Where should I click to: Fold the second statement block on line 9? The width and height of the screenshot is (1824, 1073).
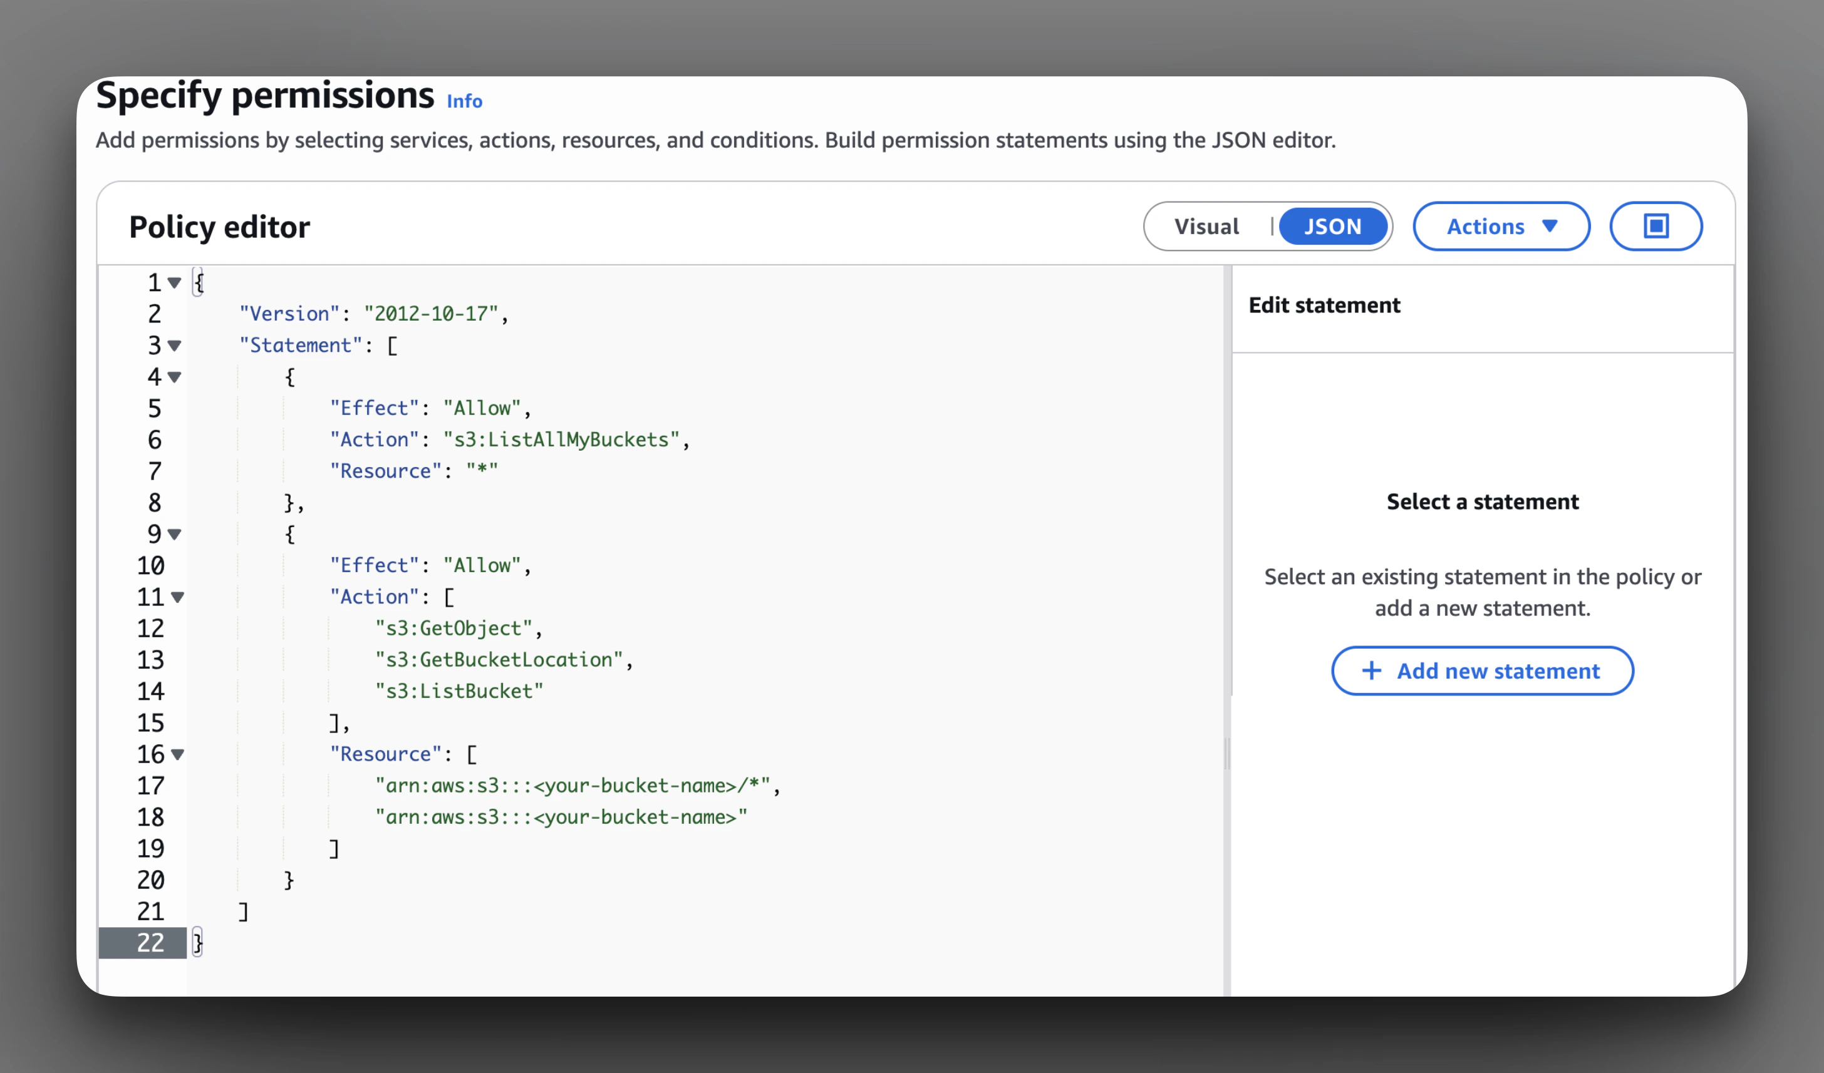pos(174,535)
